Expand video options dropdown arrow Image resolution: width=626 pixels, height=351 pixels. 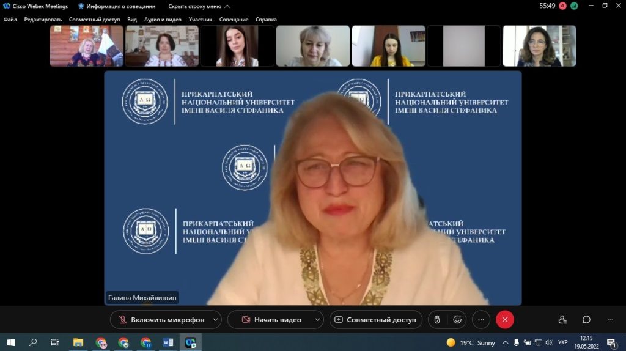(x=317, y=319)
